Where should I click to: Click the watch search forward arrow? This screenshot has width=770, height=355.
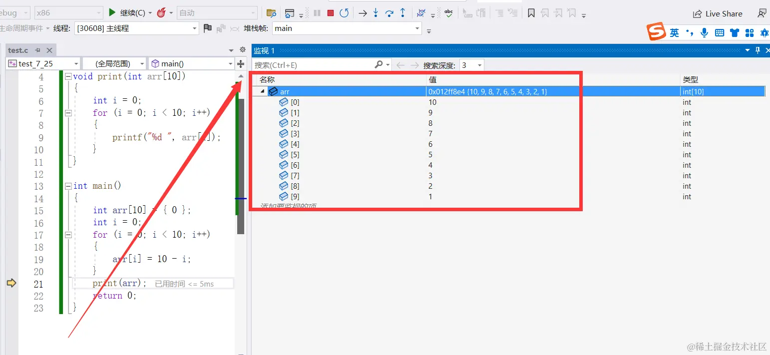[414, 65]
